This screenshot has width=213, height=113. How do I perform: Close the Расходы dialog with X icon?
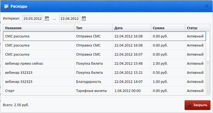click(207, 6)
